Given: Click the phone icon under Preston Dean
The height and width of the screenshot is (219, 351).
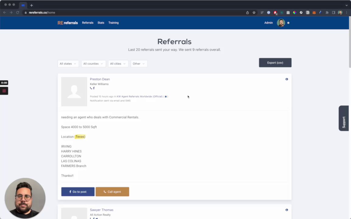Looking at the screenshot, I should 91,88.
